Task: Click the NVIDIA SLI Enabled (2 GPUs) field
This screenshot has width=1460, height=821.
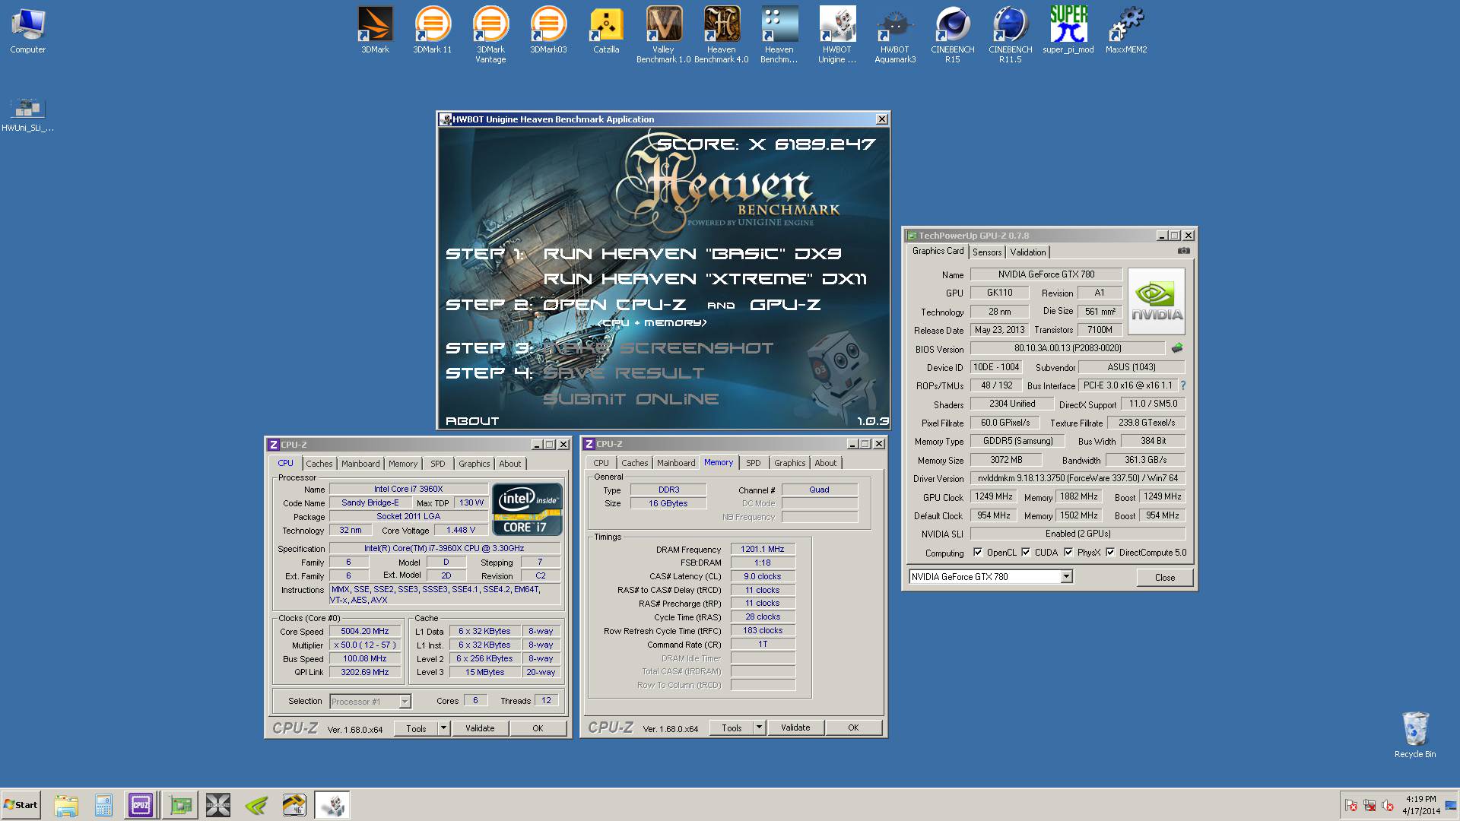Action: pyautogui.click(x=1078, y=534)
